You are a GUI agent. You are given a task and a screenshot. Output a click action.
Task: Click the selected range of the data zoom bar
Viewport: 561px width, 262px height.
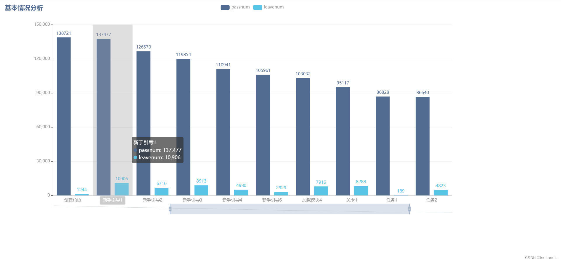[x=290, y=209]
